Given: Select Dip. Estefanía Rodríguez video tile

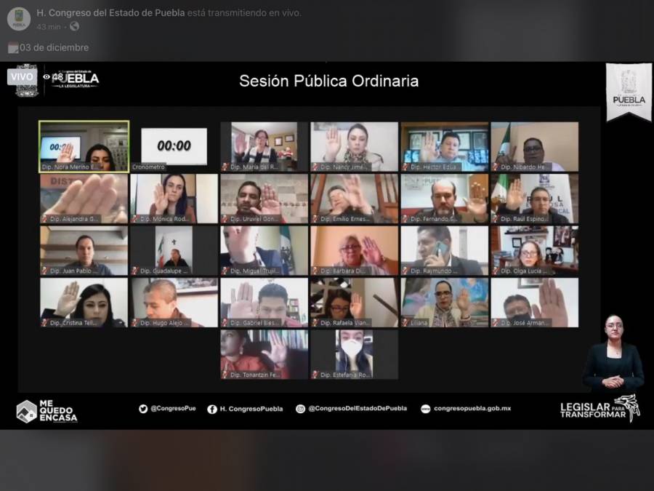Looking at the screenshot, I should (x=354, y=354).
